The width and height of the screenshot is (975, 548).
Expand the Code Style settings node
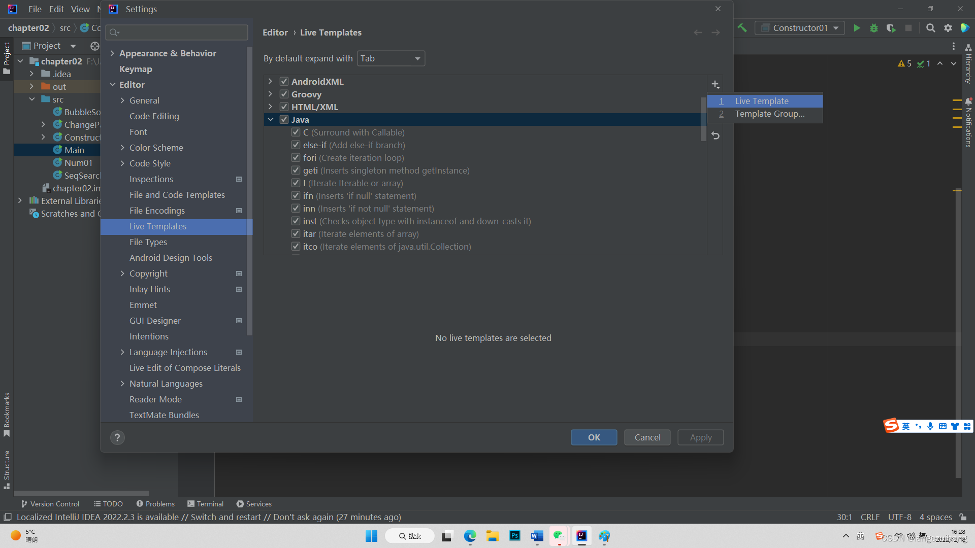click(x=122, y=163)
